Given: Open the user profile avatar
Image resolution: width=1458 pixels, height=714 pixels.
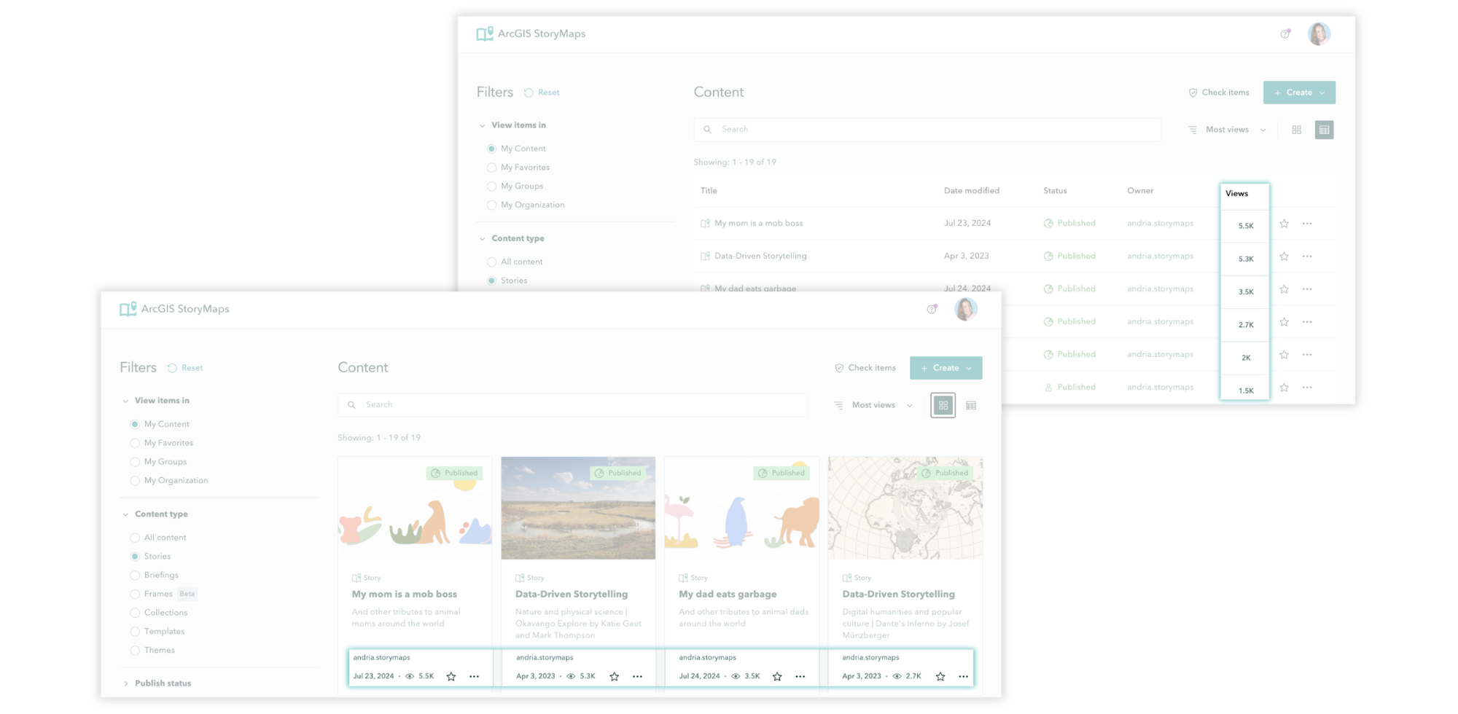Looking at the screenshot, I should point(966,309).
